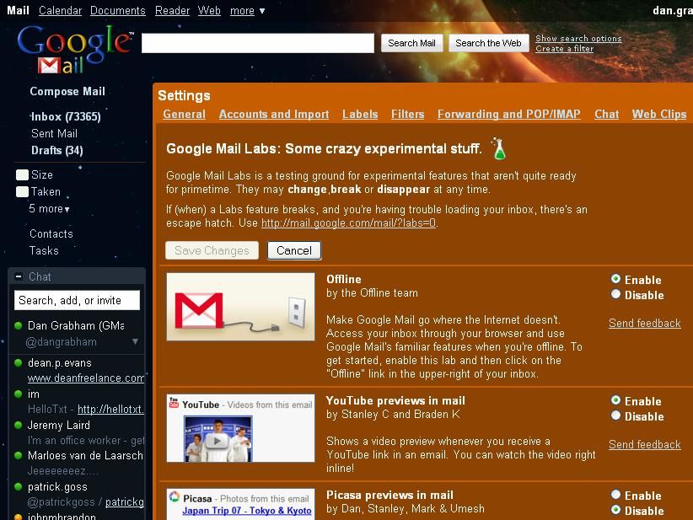Select Enable for YouTube previews
This screenshot has height=520, width=693.
click(615, 400)
